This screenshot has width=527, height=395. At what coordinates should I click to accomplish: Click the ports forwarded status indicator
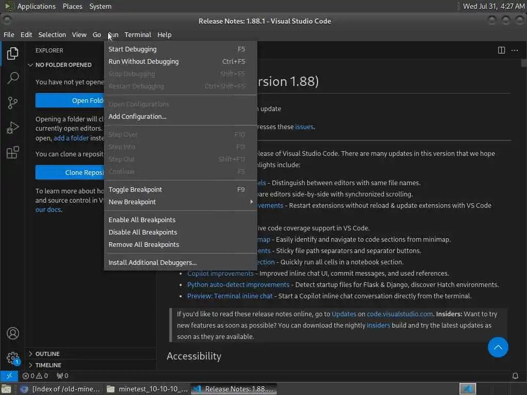[x=62, y=376]
